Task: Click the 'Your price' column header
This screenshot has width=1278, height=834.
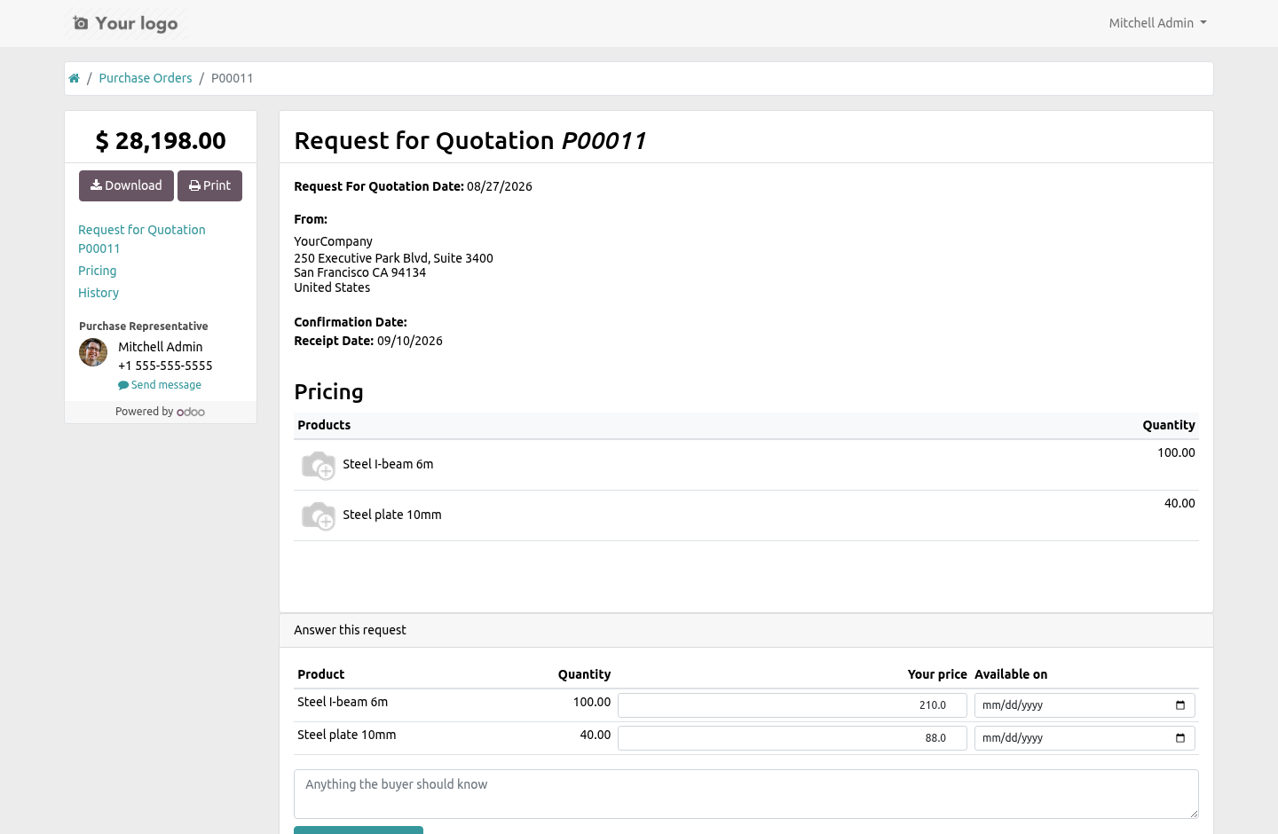Action: 937,674
